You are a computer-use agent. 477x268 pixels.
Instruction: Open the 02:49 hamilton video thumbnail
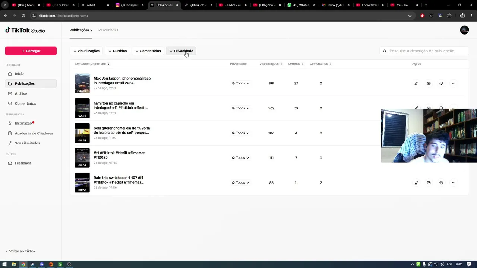pos(82,108)
